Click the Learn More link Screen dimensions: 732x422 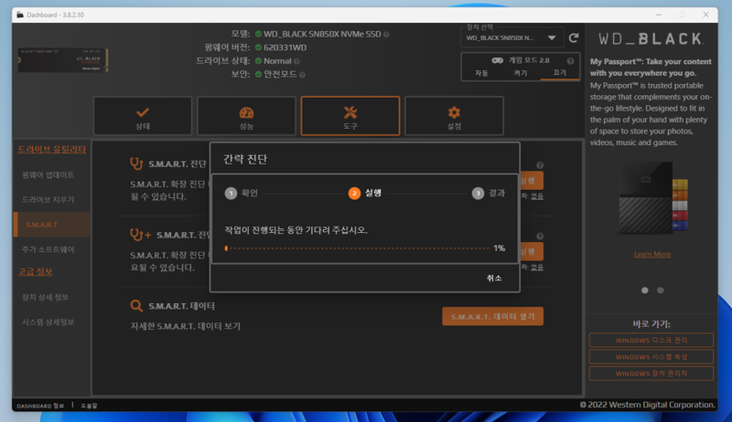pos(652,254)
